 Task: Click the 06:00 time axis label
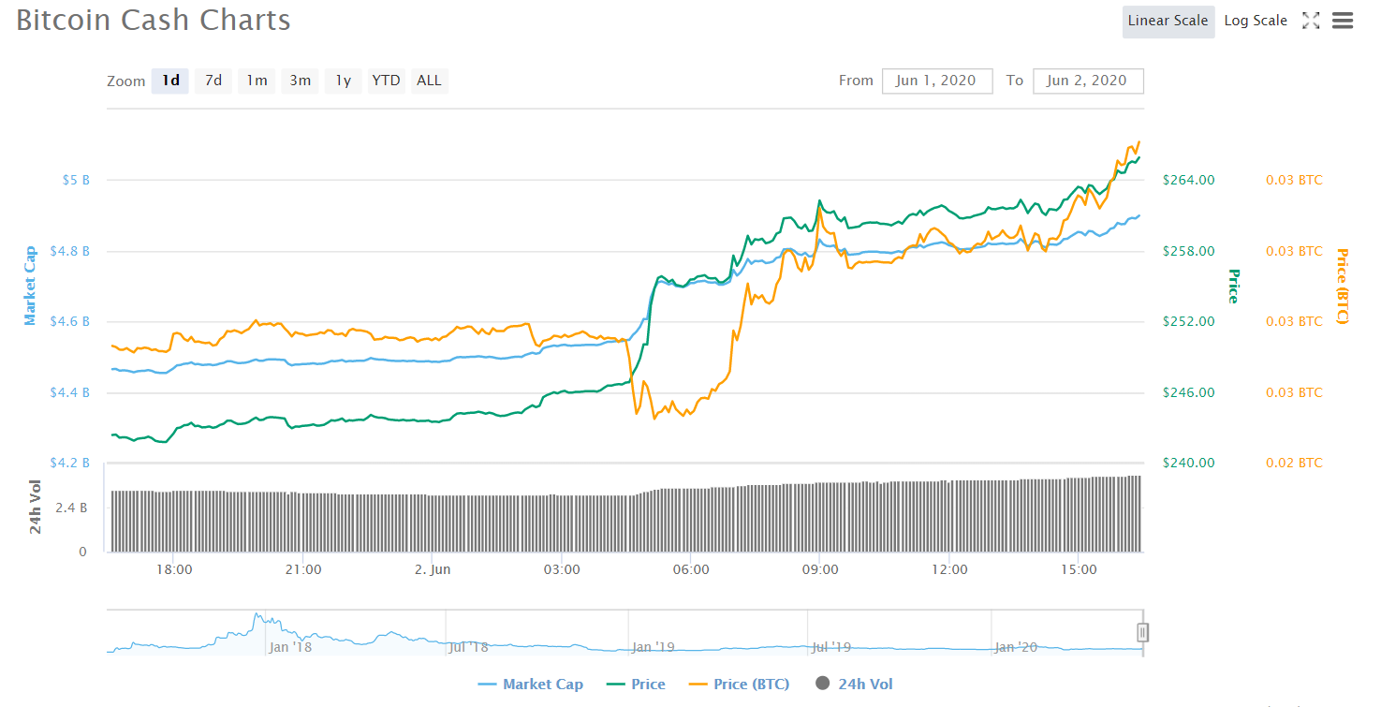(x=690, y=569)
